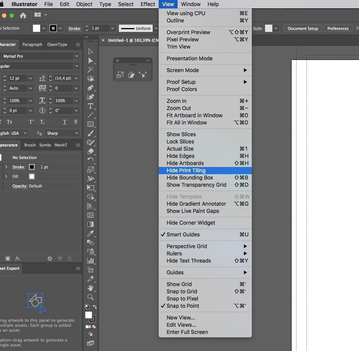Select the Type tool

[x=91, y=106]
